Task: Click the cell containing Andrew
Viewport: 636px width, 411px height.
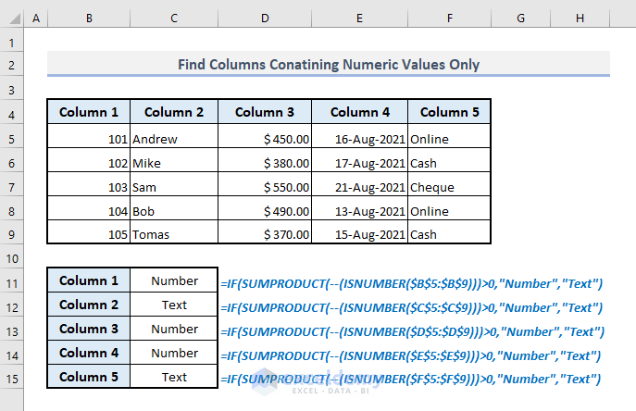Action: pos(173,139)
